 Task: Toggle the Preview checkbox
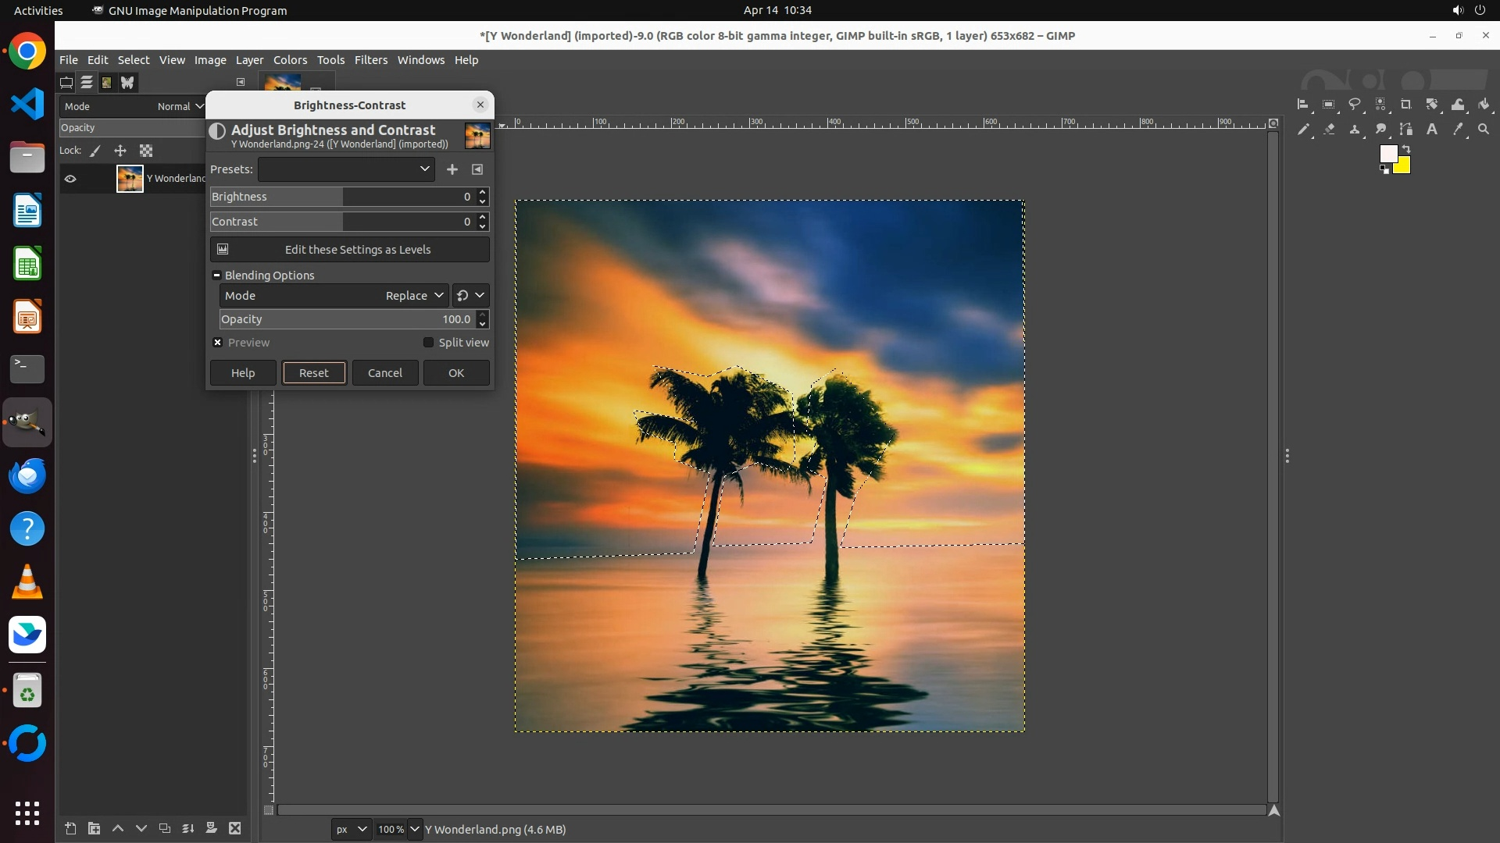218,343
